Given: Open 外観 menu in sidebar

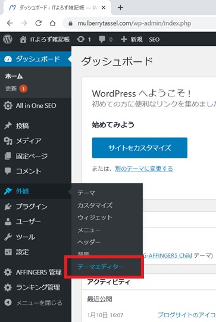Looking at the screenshot, I should (36, 191).
